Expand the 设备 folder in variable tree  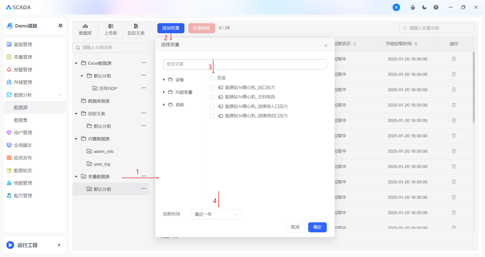pyautogui.click(x=164, y=80)
